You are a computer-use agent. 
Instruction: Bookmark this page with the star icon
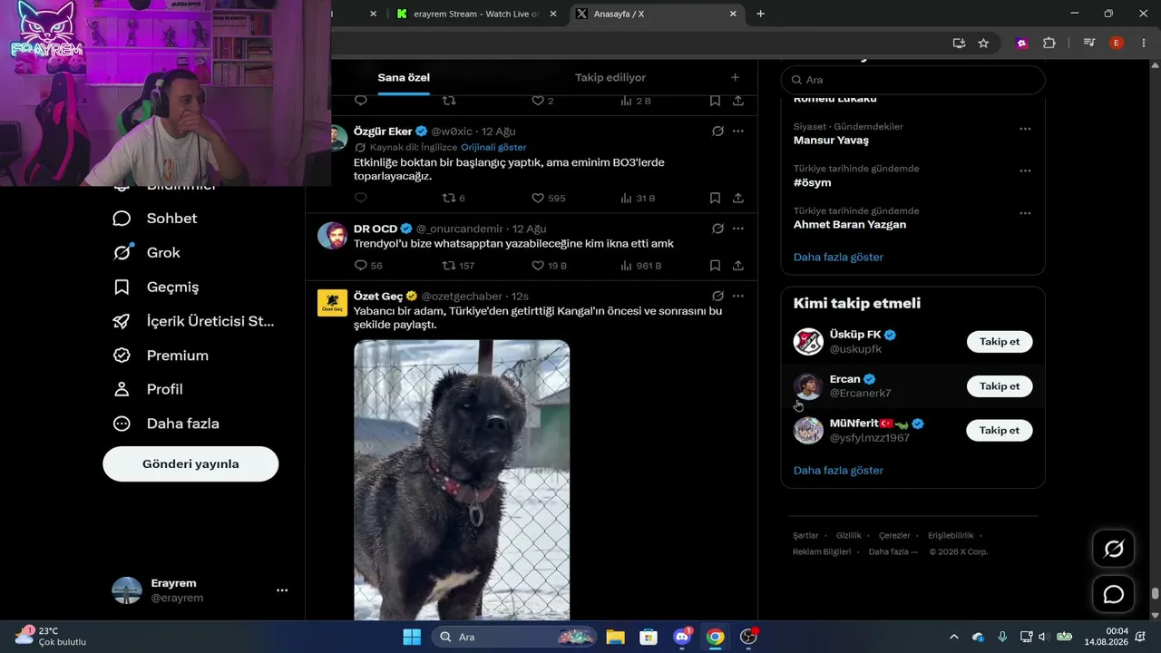[x=983, y=43]
